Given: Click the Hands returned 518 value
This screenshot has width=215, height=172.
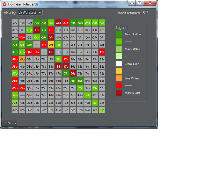Looking at the screenshot, I should tap(146, 13).
